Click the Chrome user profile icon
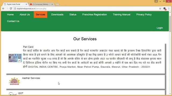 click(x=156, y=1)
